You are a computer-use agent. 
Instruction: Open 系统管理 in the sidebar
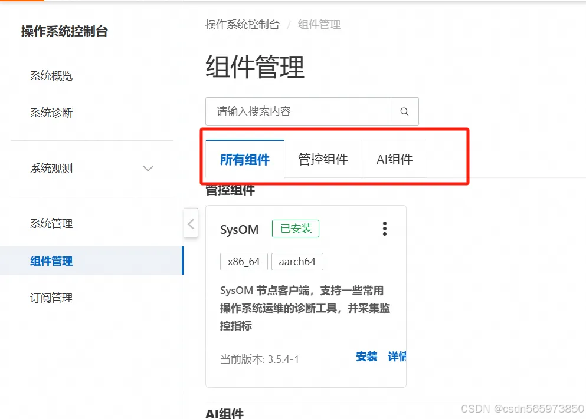coord(51,223)
